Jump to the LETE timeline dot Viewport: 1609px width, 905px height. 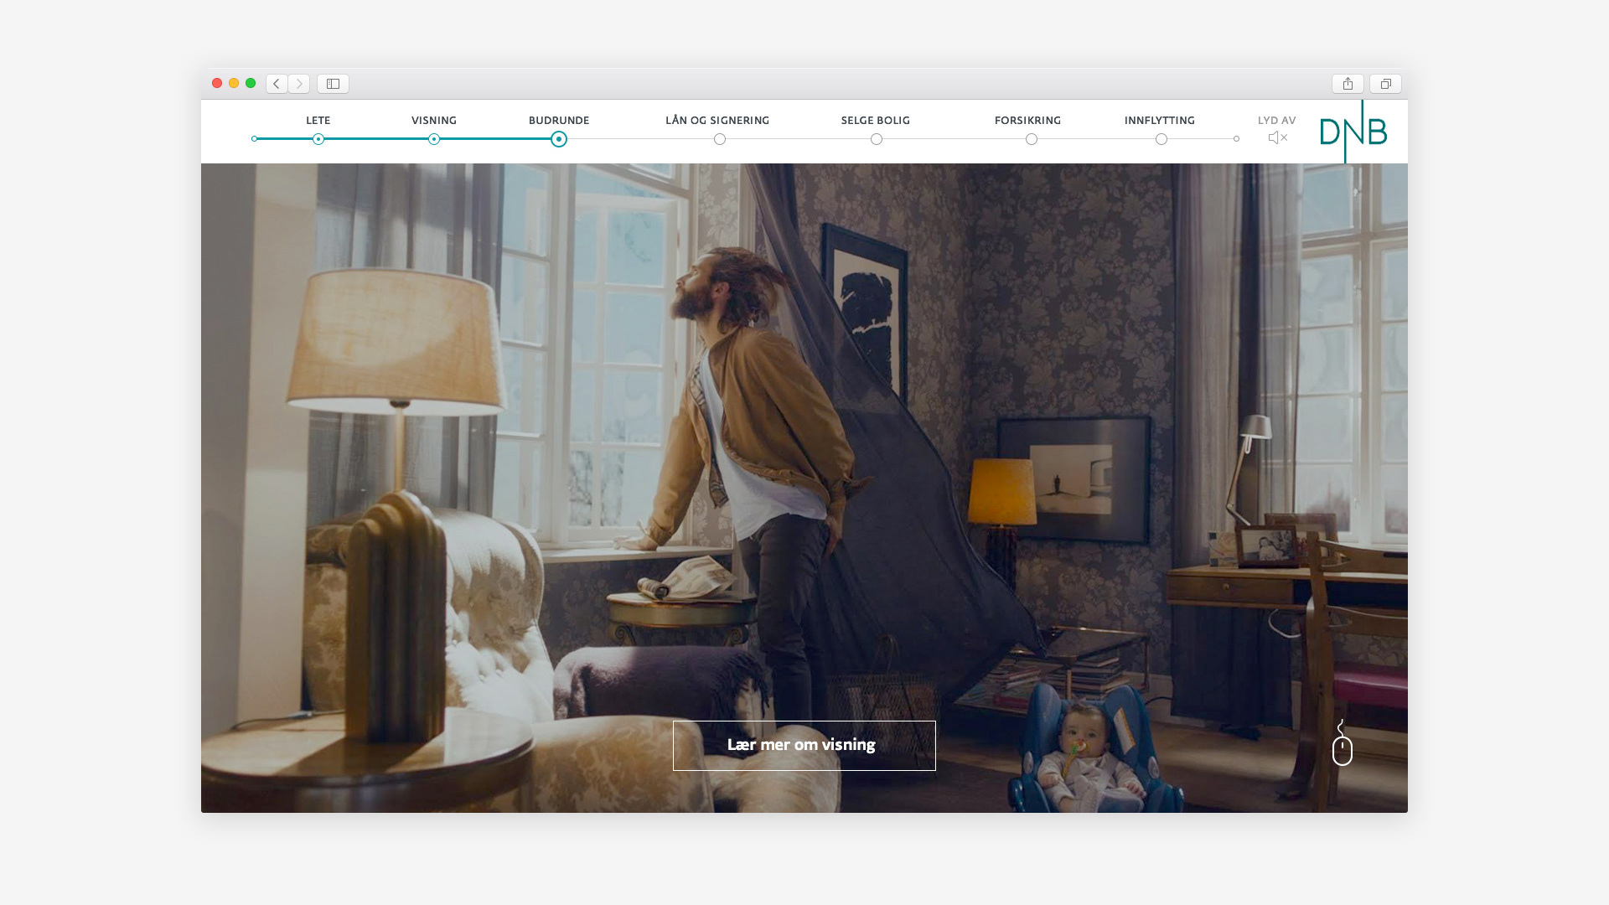point(318,139)
